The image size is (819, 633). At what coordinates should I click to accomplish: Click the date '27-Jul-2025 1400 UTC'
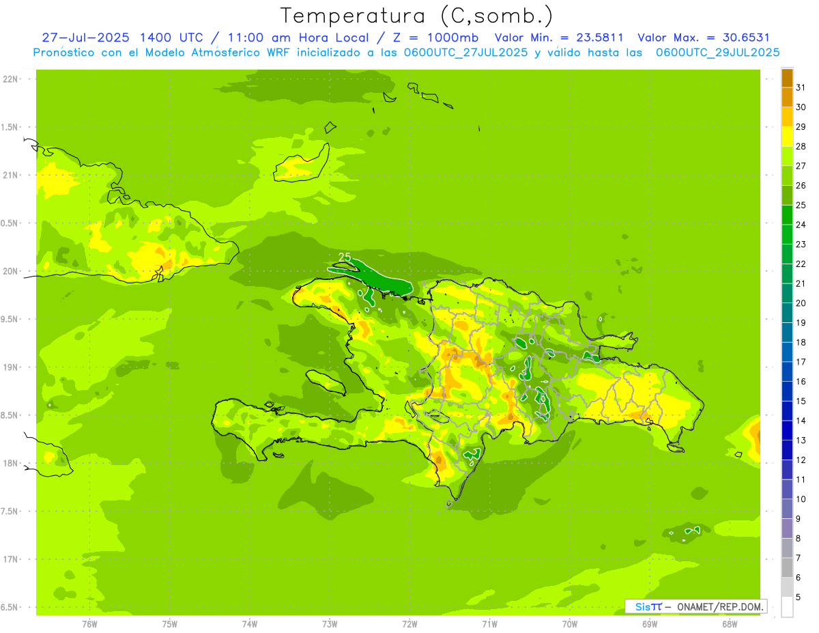coord(121,38)
